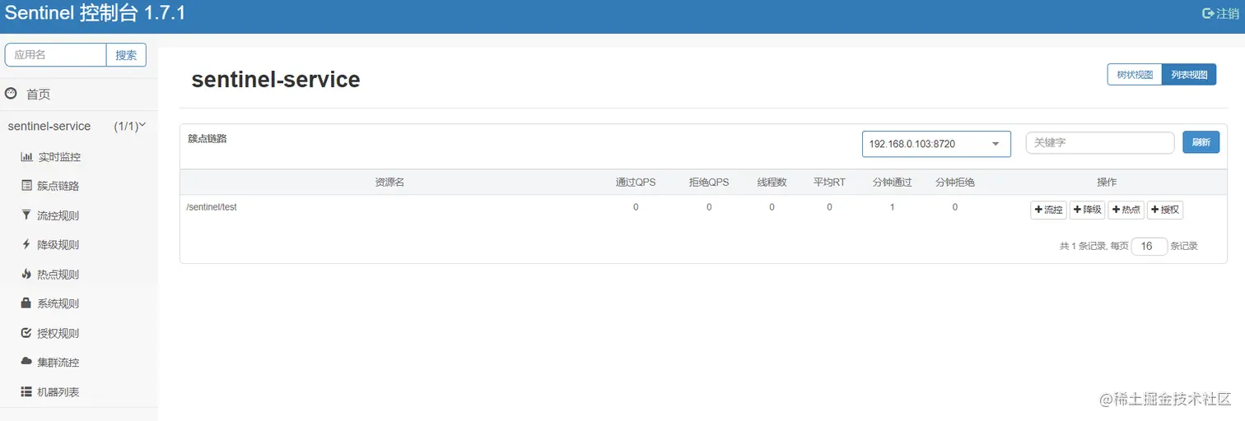Click 注销 to log out
Viewport: 1245px width, 421px height.
coord(1228,13)
